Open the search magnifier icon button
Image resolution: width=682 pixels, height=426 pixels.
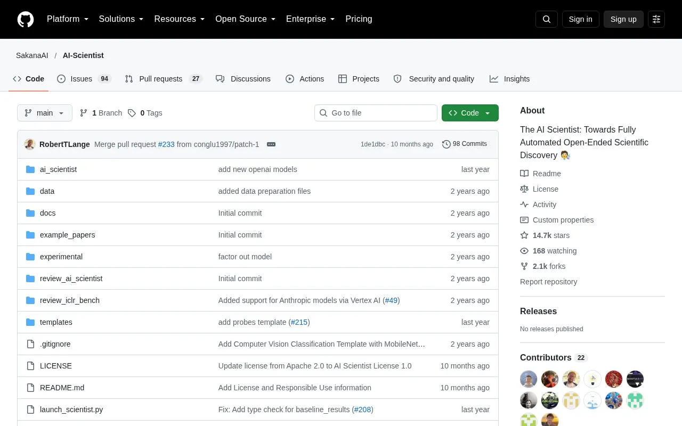coord(547,19)
